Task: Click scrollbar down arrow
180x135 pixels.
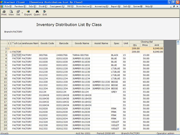Action: [178, 129]
